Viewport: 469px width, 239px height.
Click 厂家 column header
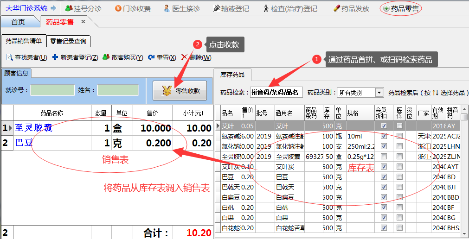coord(423,113)
